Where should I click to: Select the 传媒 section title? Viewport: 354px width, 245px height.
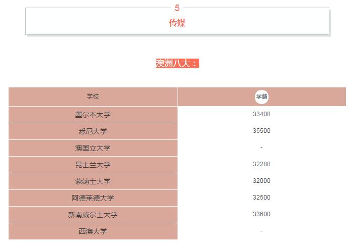pyautogui.click(x=177, y=23)
